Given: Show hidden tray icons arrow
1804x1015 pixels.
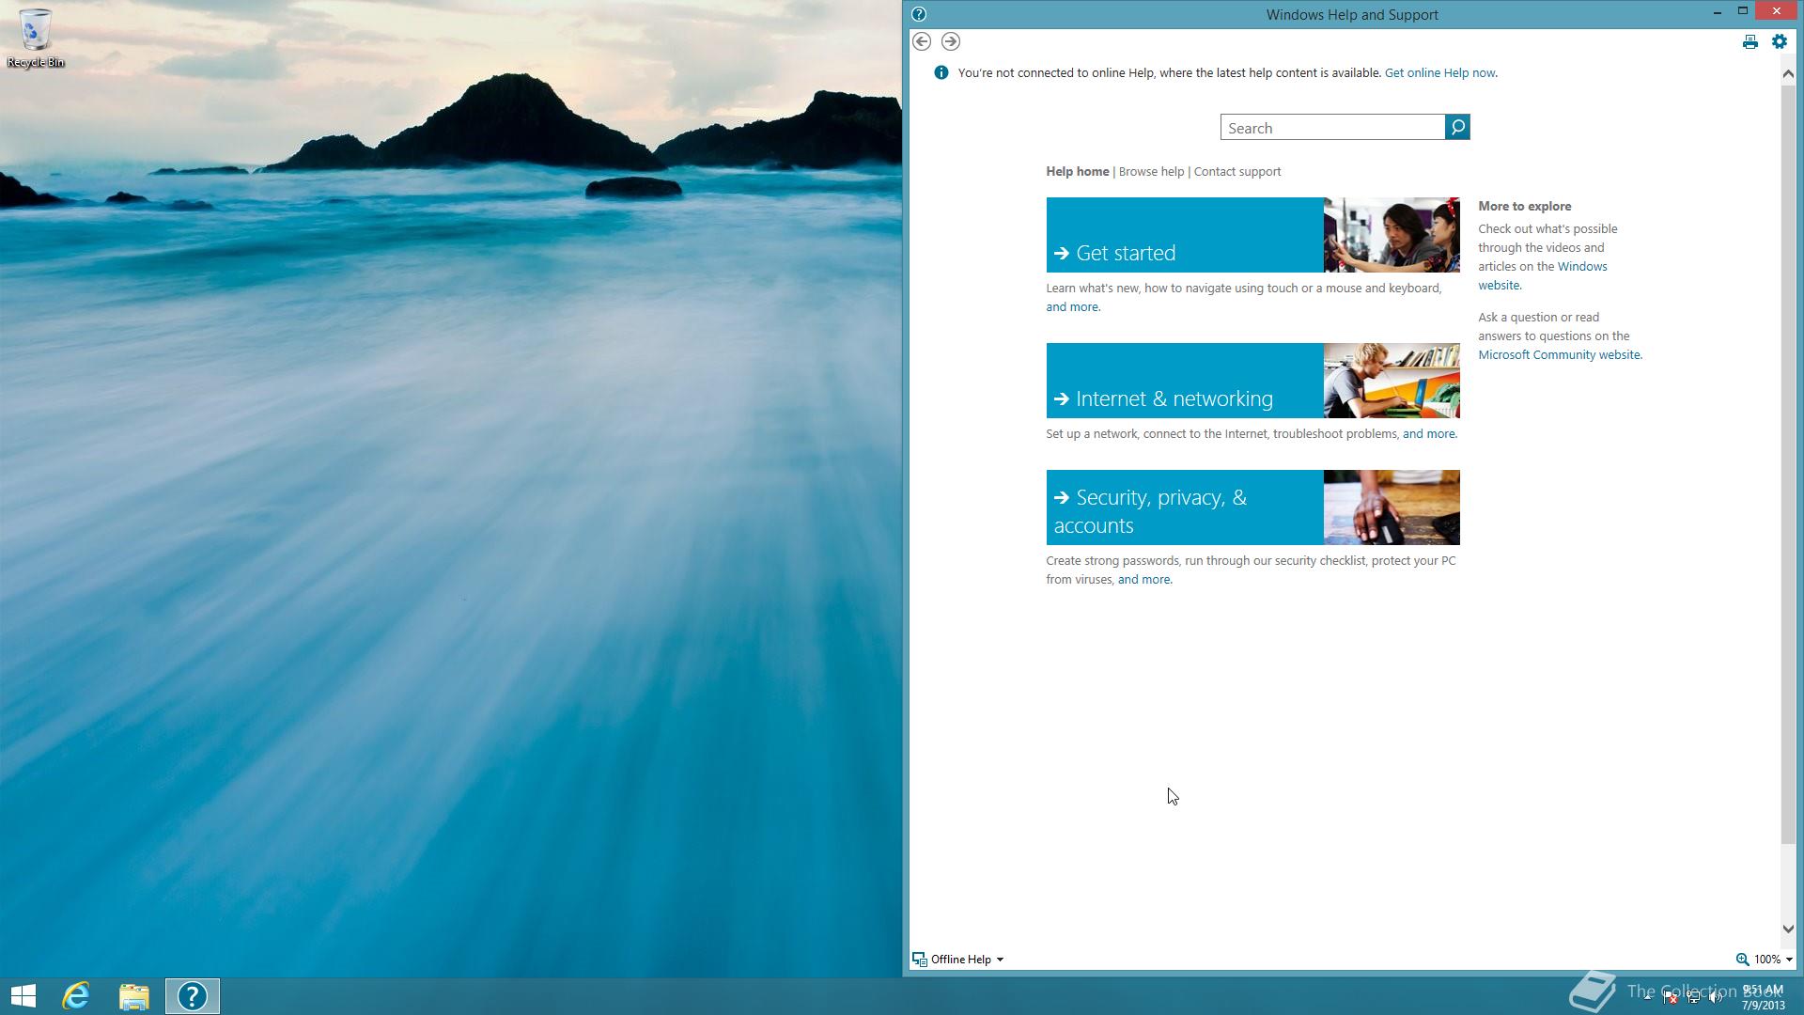Looking at the screenshot, I should 1647,997.
